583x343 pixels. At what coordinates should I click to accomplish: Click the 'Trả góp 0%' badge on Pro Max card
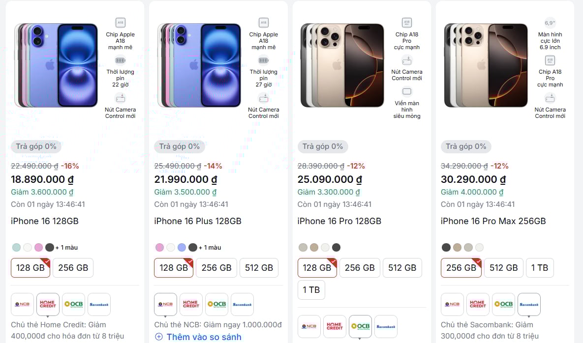(x=466, y=146)
